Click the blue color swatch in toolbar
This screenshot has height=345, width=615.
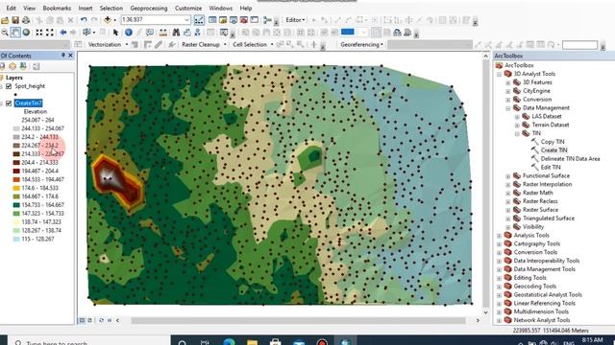coord(348,32)
